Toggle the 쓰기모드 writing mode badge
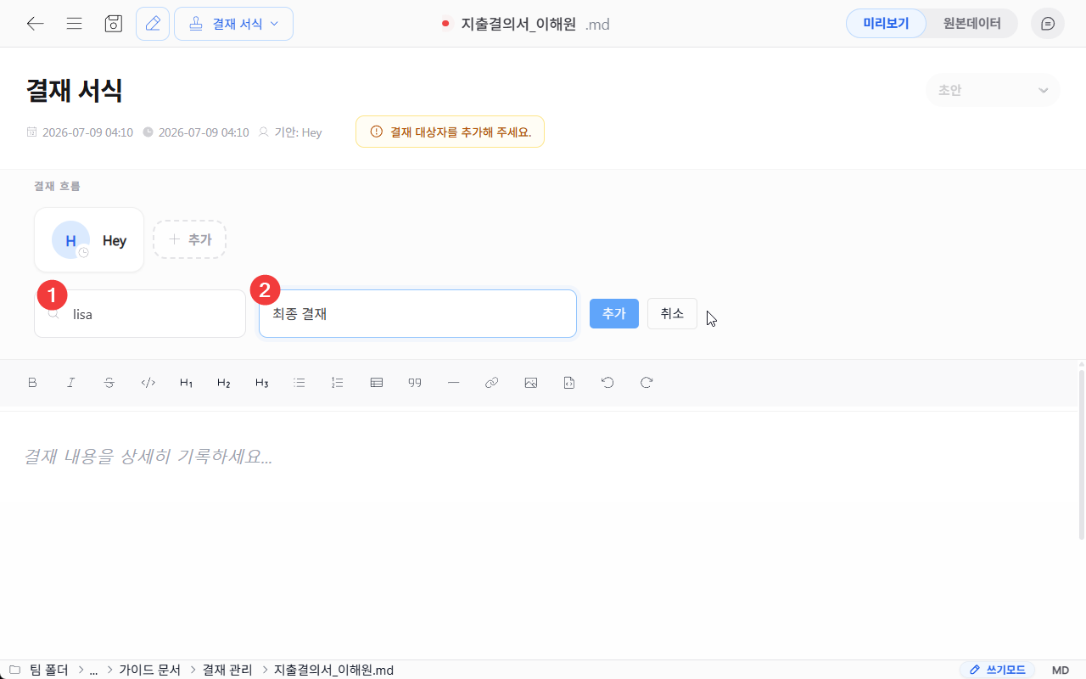The image size is (1086, 679). pyautogui.click(x=998, y=670)
